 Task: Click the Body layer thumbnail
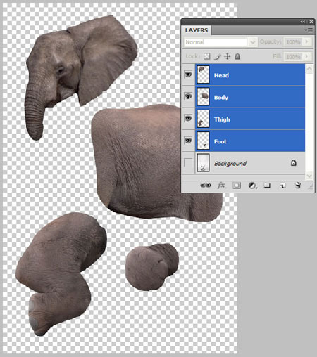pyautogui.click(x=203, y=96)
